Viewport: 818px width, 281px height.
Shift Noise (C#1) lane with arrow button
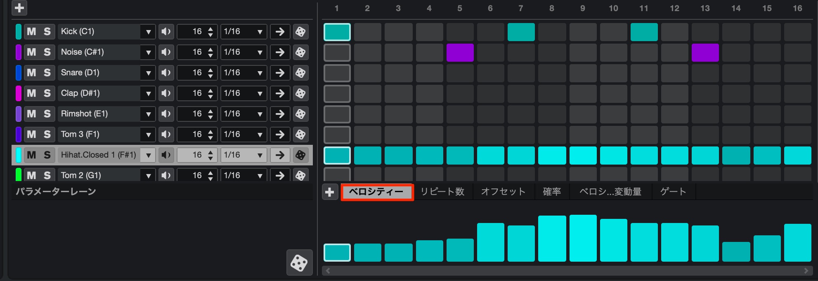click(280, 52)
